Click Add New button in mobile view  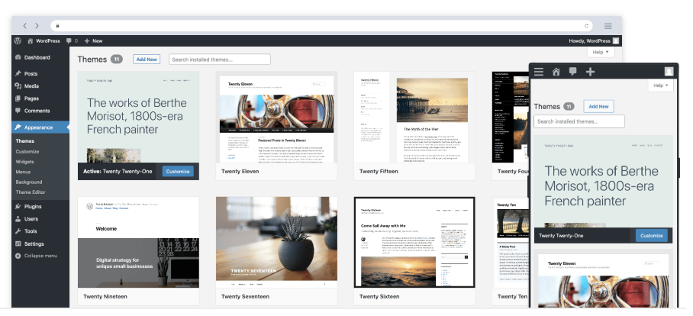[x=598, y=107]
